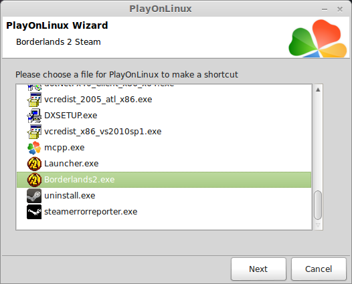Viewport: 352px width, 284px height.
Task: Click the uninstall.exe Steam icon
Action: click(x=34, y=196)
